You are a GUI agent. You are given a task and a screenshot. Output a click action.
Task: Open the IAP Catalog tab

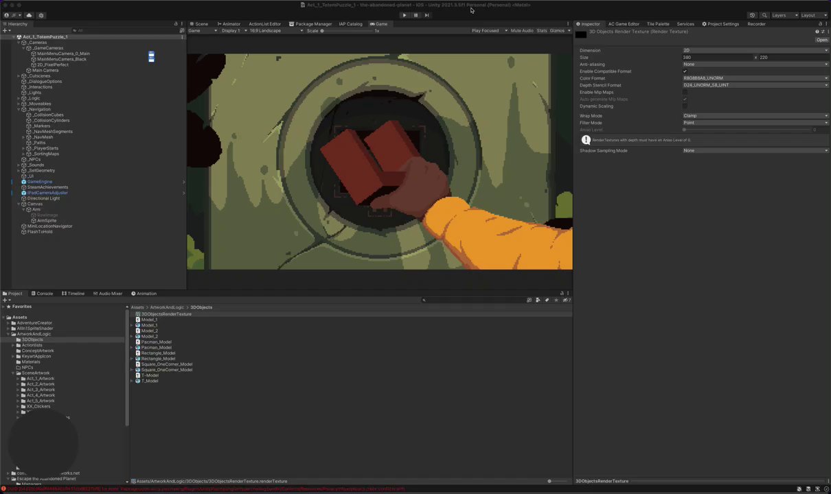click(x=350, y=24)
